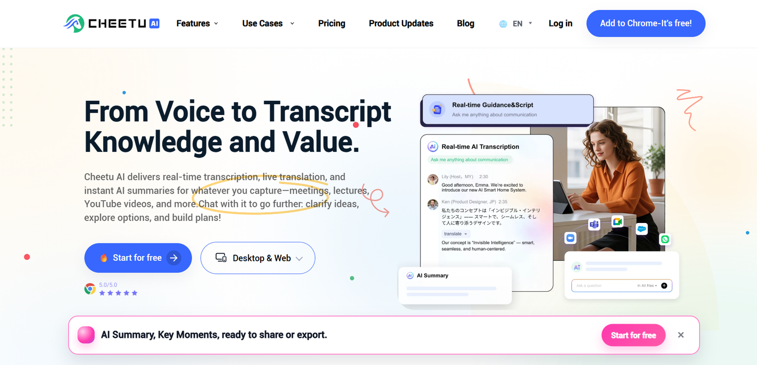Expand the Use Cases menu
This screenshot has width=757, height=365.
(268, 23)
